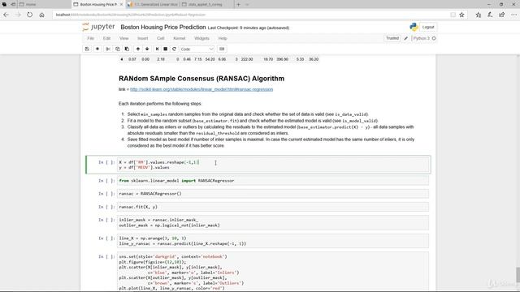This screenshot has width=520, height=292.
Task: Move selected cell down with the arrow icon
Action: (147, 49)
